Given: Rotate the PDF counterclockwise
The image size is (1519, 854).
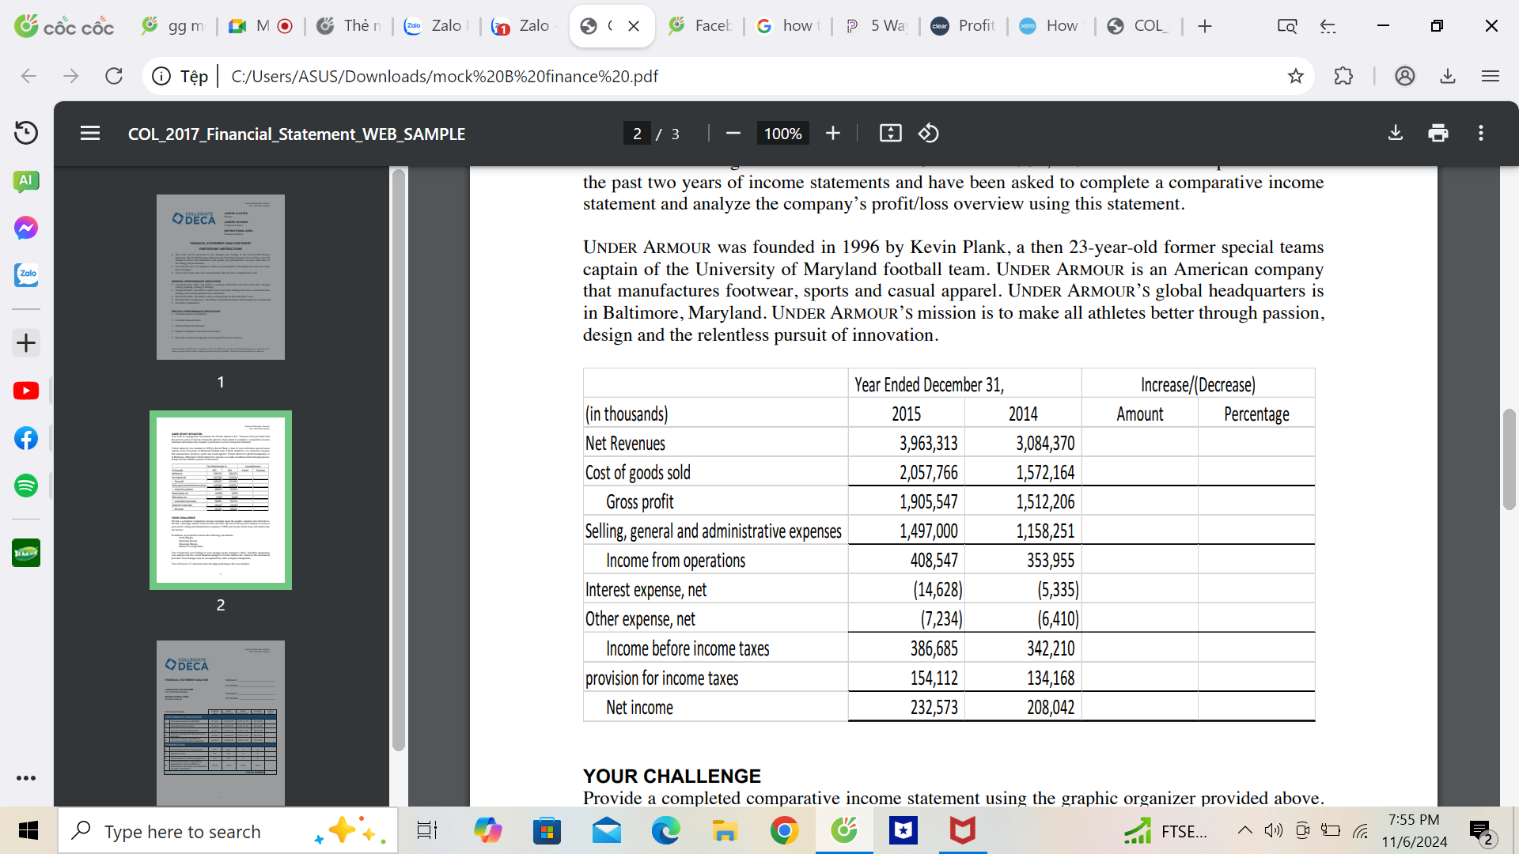Looking at the screenshot, I should point(929,134).
